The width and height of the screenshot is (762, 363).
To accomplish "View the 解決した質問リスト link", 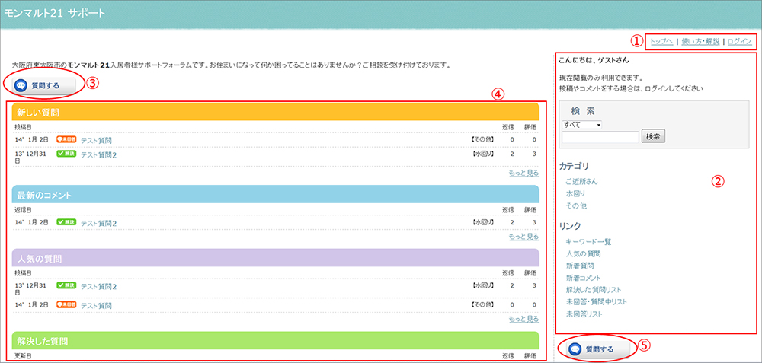I will pos(594,290).
